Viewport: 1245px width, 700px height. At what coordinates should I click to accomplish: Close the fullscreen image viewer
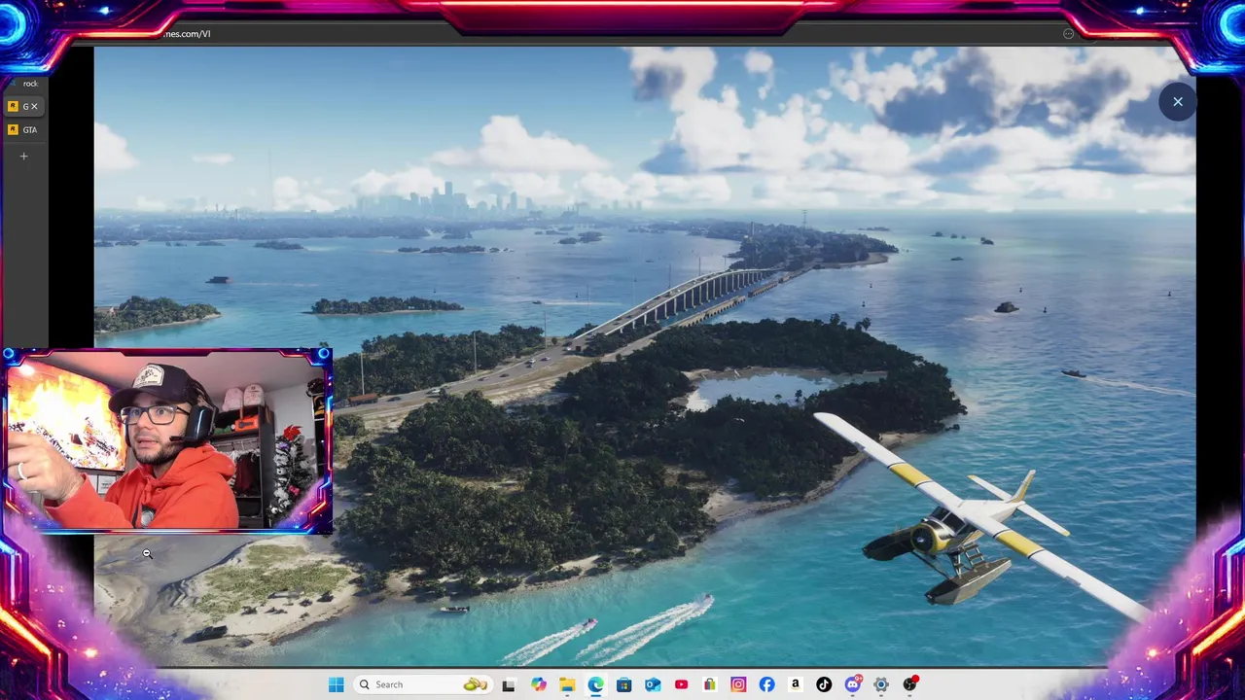[x=1177, y=101]
